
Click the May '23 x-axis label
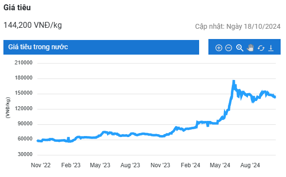click(x=100, y=165)
